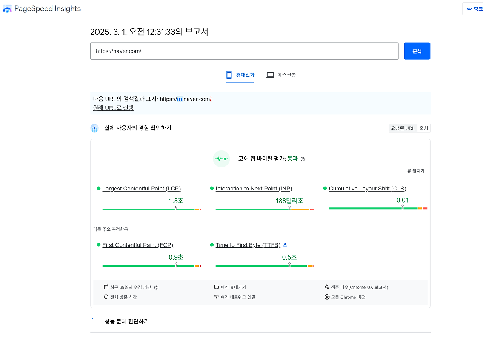The image size is (483, 351).
Task: Click the blue 분석 button
Action: coord(417,51)
